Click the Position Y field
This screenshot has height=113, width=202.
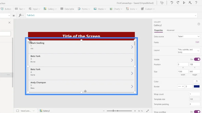(x=194, y=64)
